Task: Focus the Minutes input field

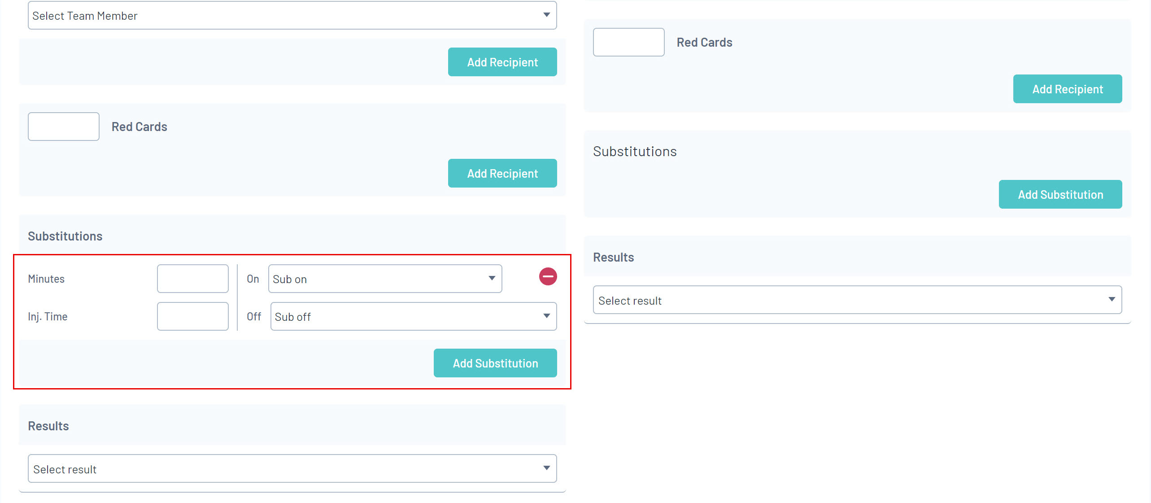Action: tap(192, 279)
